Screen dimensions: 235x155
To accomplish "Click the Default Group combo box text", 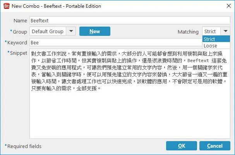I will tap(48, 31).
